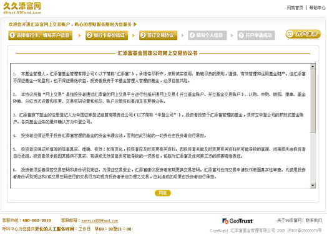Viewport: 327px width, 237px height.
Task: Click the agreement scrollbar thumb
Action: pos(313,101)
